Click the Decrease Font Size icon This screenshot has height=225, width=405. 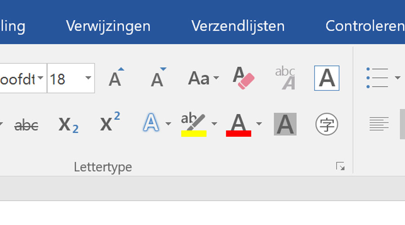point(158,77)
